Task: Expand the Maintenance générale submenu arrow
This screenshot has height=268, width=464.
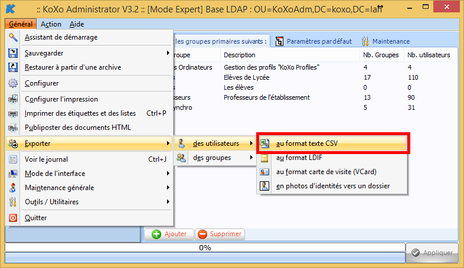Action: tap(168, 188)
